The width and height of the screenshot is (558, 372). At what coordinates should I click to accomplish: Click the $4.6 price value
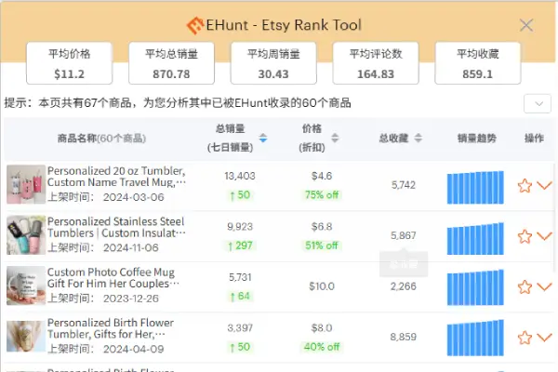[322, 176]
